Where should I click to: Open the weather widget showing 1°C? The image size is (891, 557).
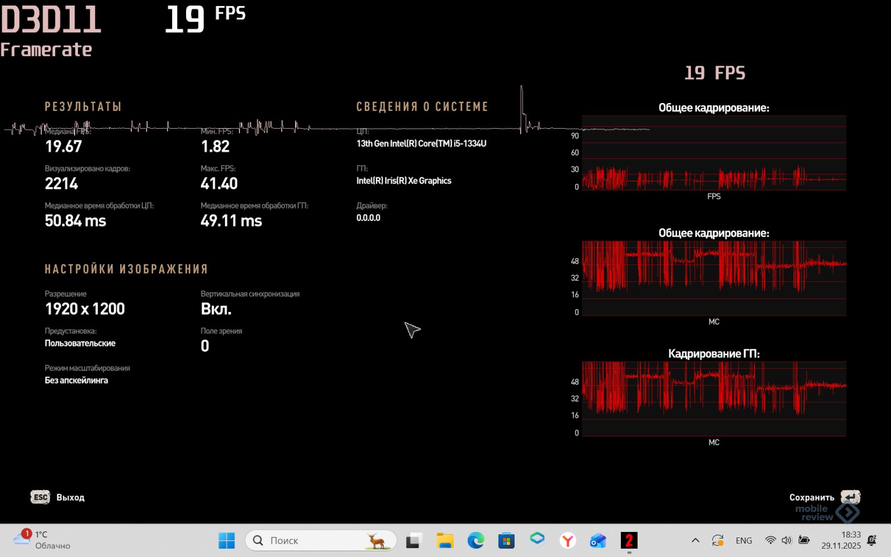point(43,540)
